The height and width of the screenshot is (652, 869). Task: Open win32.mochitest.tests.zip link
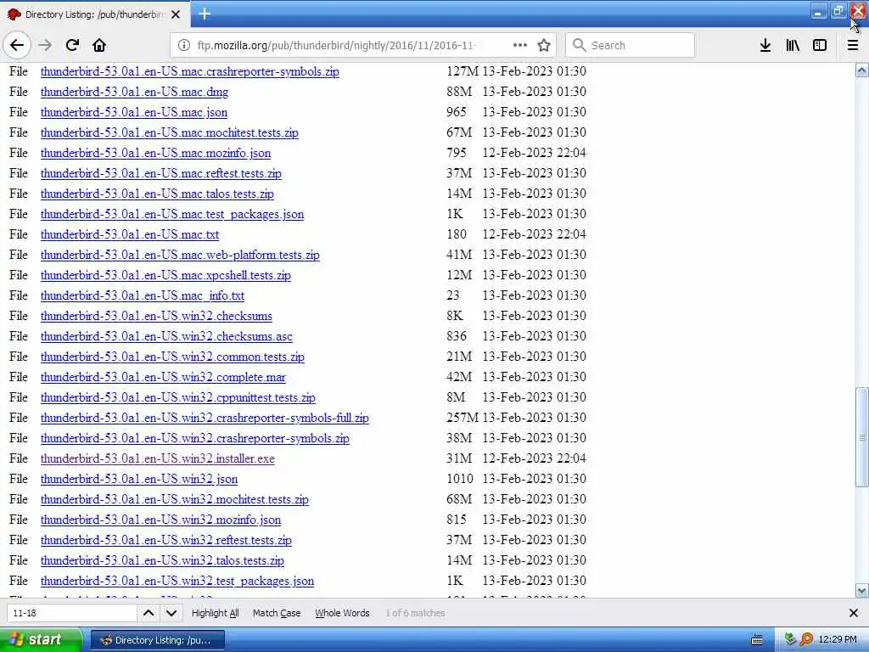[x=175, y=499]
